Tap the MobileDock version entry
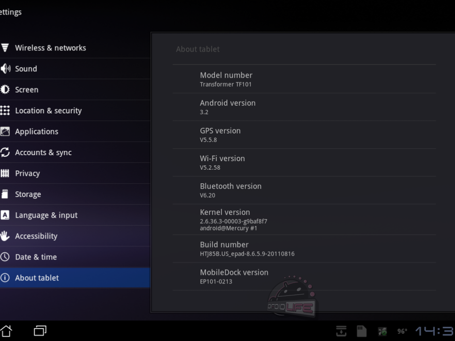Viewport: 455px width, 341px height. [x=304, y=276]
